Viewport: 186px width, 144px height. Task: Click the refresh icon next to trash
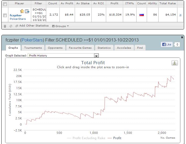point(11,26)
